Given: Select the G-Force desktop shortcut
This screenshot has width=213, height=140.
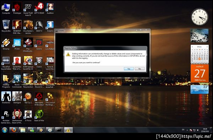Looking at the screenshot, I should [x=28, y=115].
